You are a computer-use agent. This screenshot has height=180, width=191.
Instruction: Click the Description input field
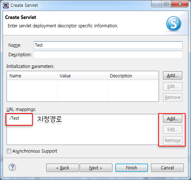(x=108, y=55)
